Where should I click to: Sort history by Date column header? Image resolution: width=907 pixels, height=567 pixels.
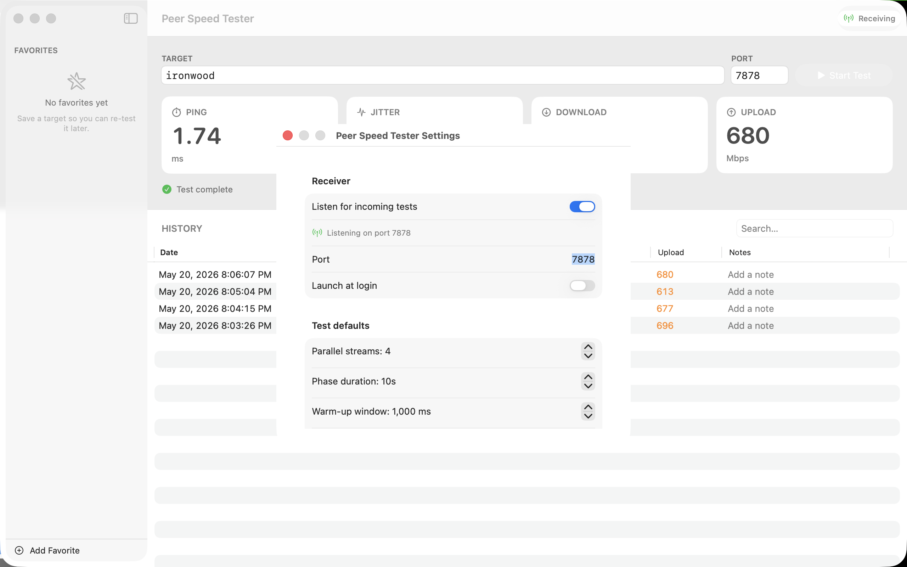click(x=169, y=252)
